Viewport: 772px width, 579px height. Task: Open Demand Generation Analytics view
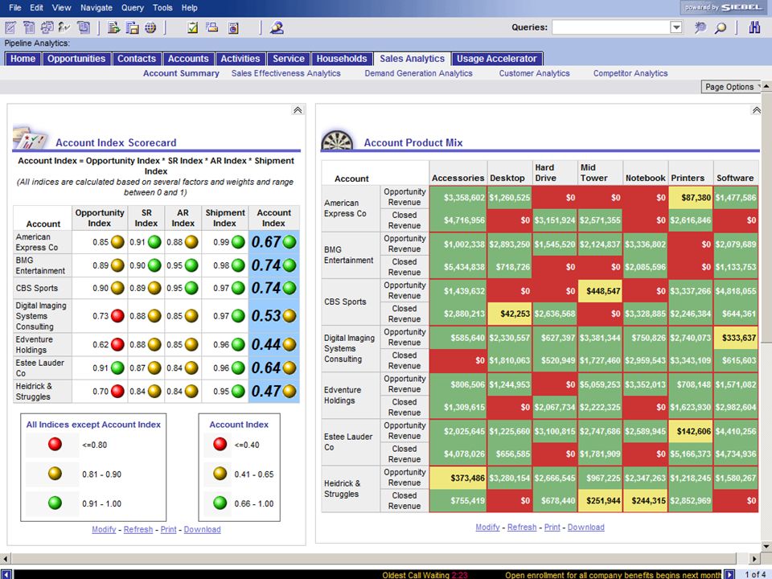pos(418,73)
